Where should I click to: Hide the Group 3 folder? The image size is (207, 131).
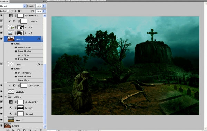point(1,96)
